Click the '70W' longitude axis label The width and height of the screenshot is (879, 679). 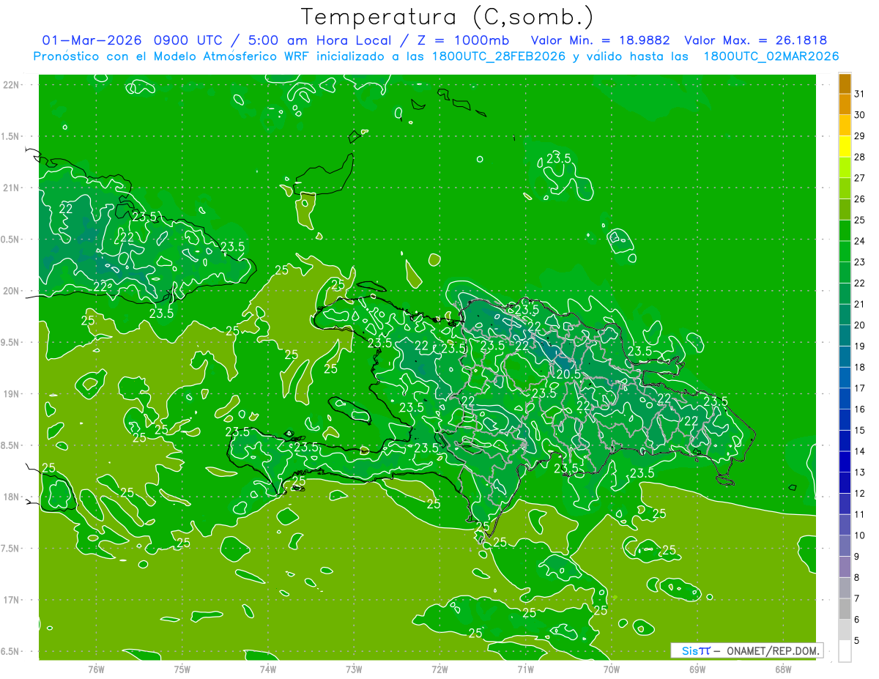point(612,669)
